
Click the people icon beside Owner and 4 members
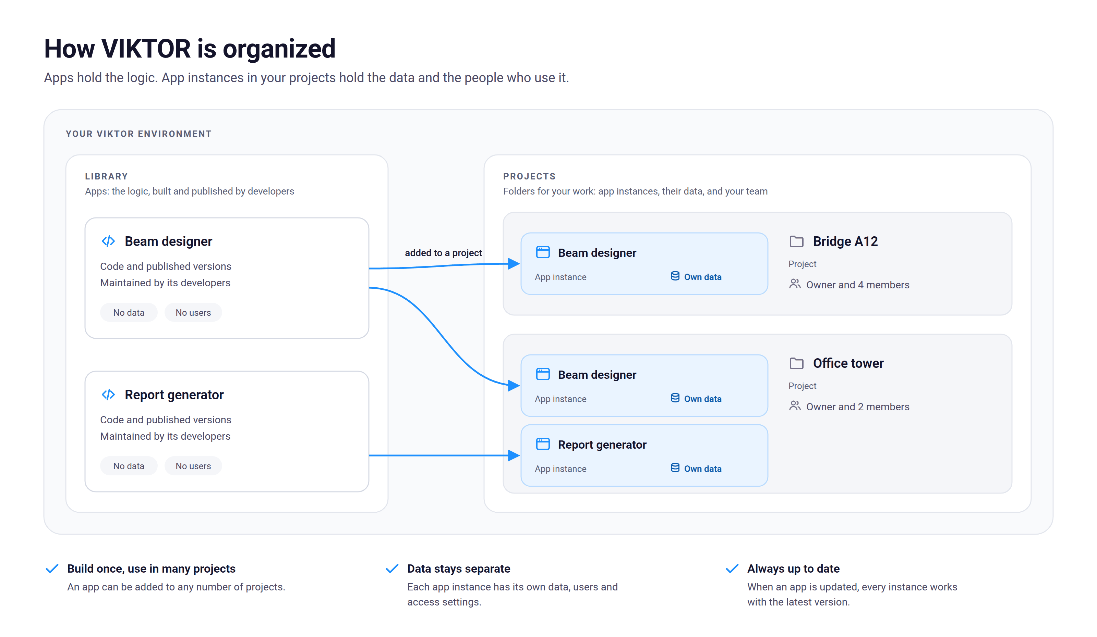pos(795,284)
